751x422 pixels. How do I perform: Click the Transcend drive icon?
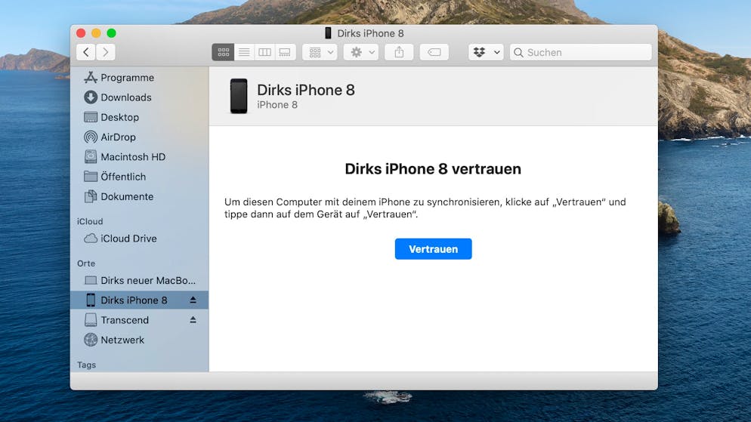click(91, 319)
